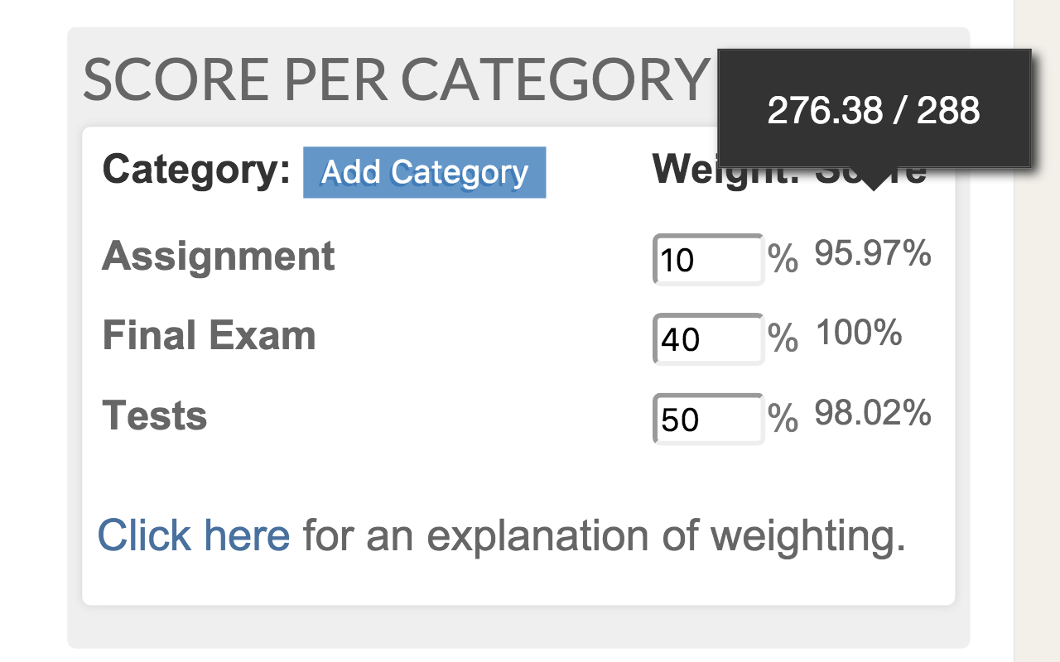
Task: Click the percent sign beside Tests weight
Action: point(783,419)
